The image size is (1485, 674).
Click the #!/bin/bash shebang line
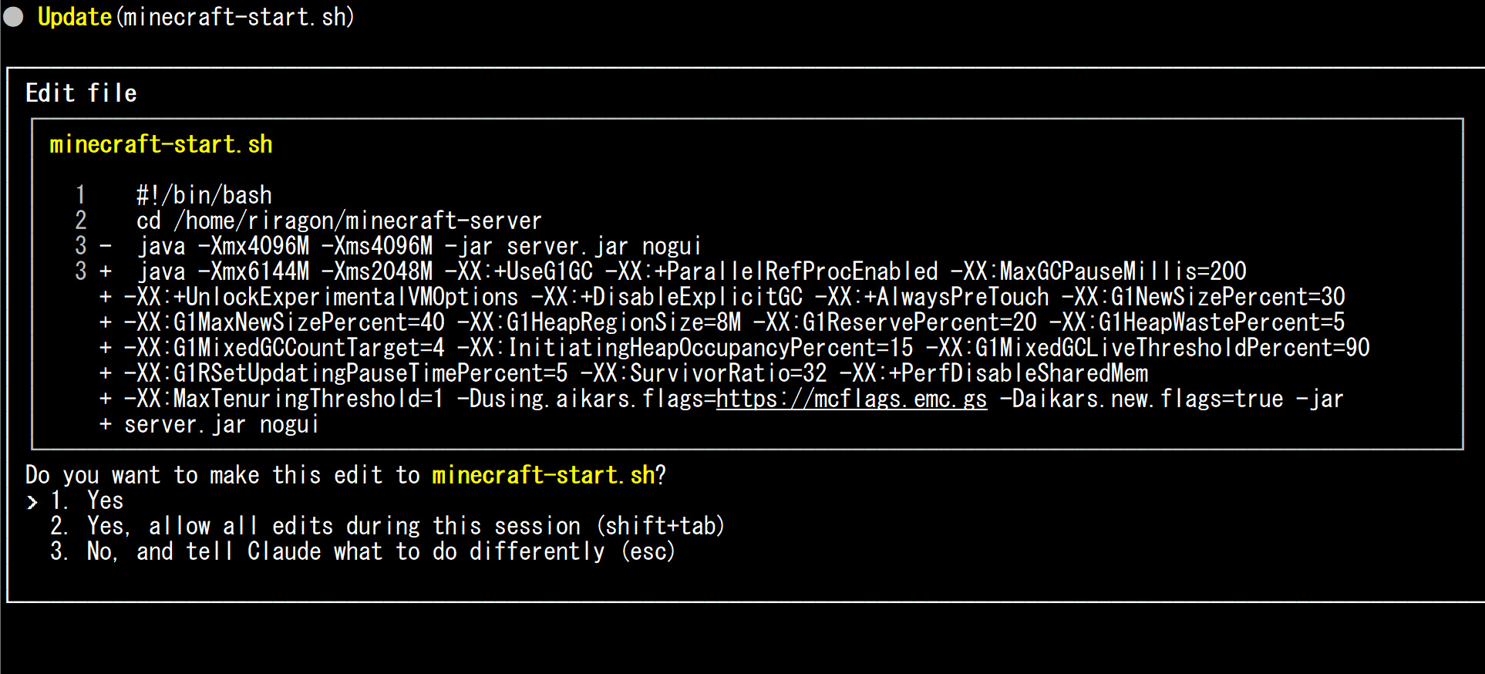pyautogui.click(x=204, y=195)
